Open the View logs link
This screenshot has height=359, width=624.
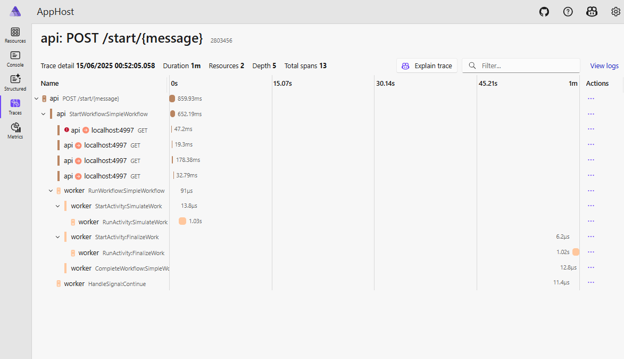[x=604, y=66]
